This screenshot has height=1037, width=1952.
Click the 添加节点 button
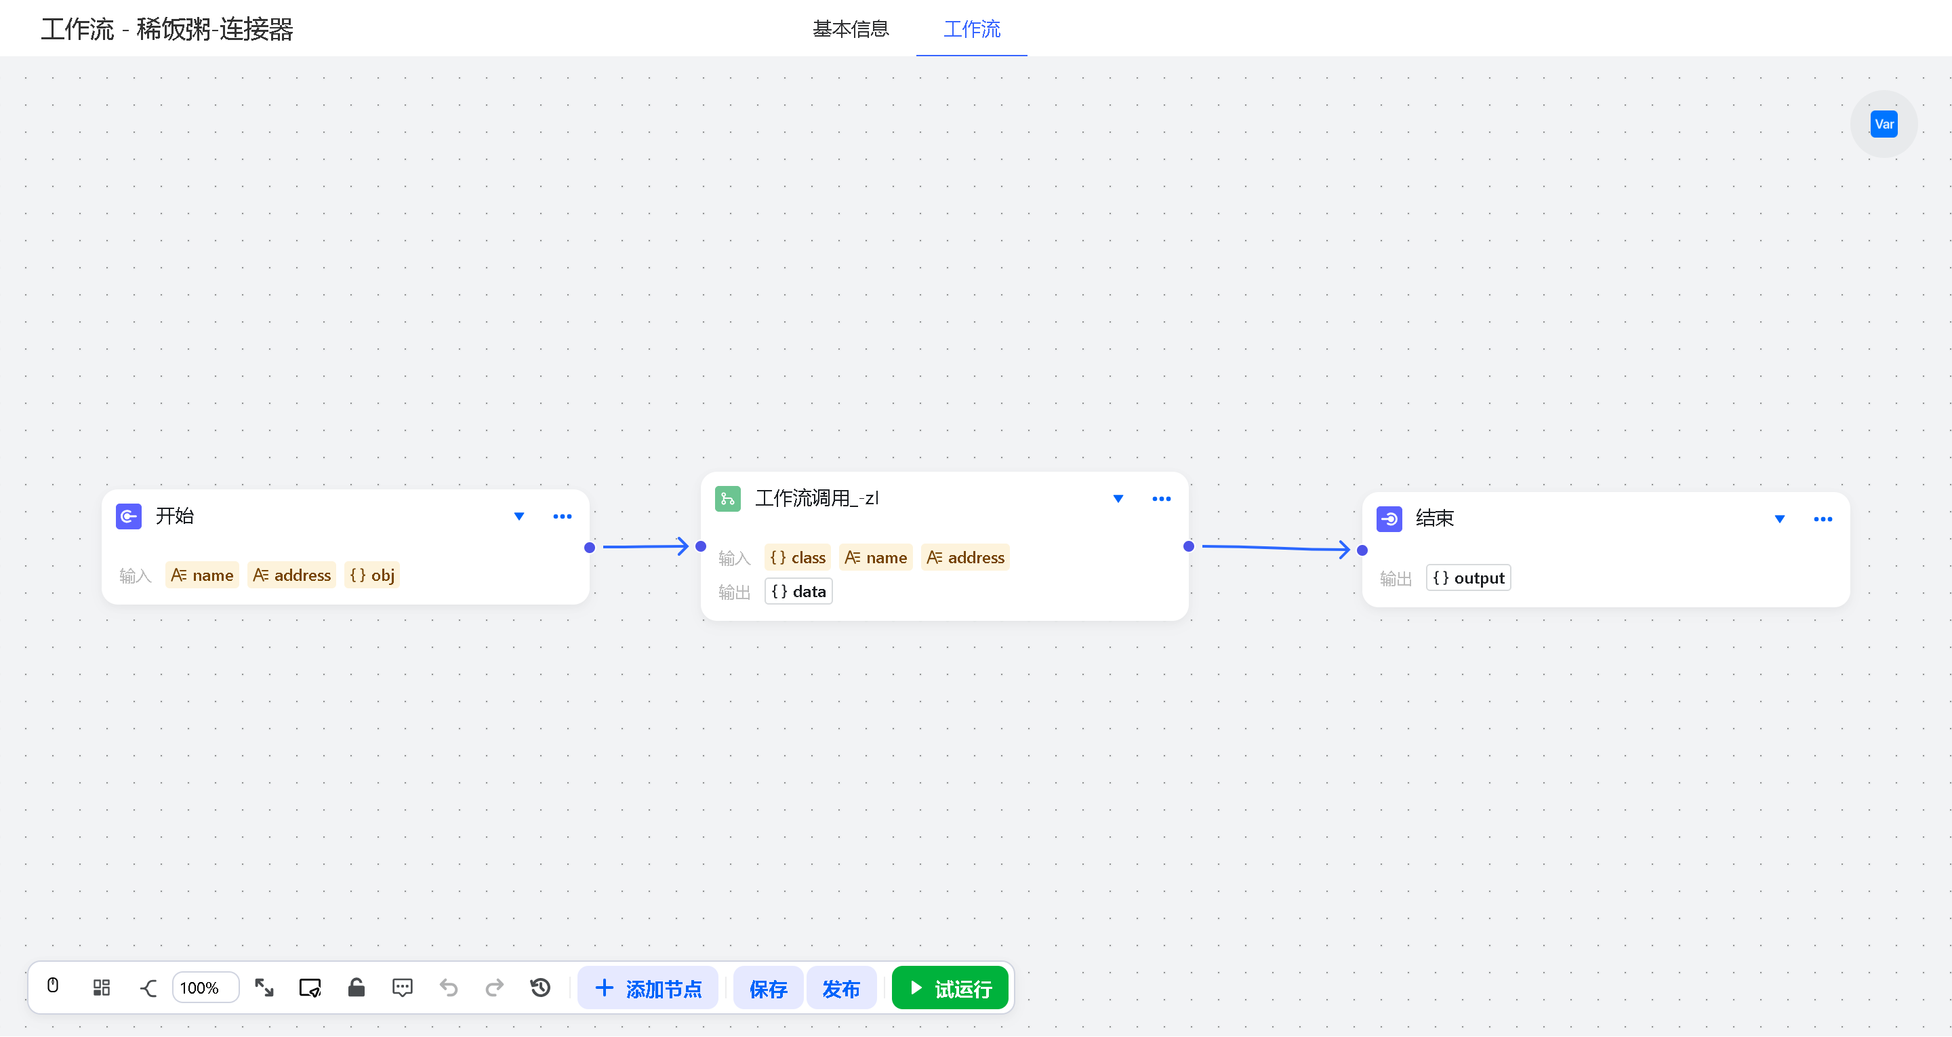click(x=648, y=988)
